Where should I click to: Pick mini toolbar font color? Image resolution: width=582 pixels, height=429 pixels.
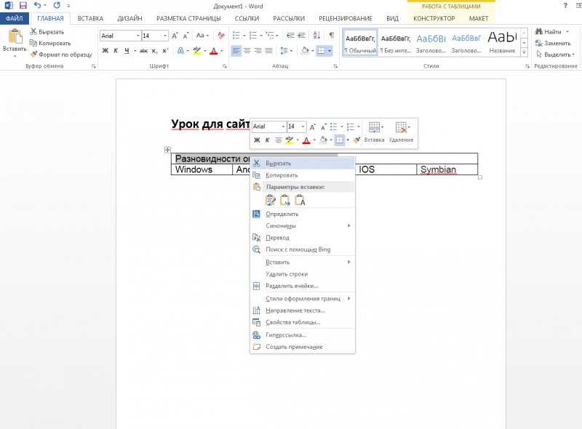(x=306, y=140)
